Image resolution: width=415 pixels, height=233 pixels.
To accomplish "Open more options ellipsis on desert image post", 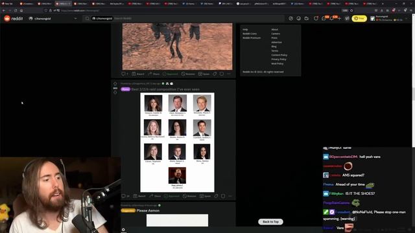I will click(x=229, y=74).
